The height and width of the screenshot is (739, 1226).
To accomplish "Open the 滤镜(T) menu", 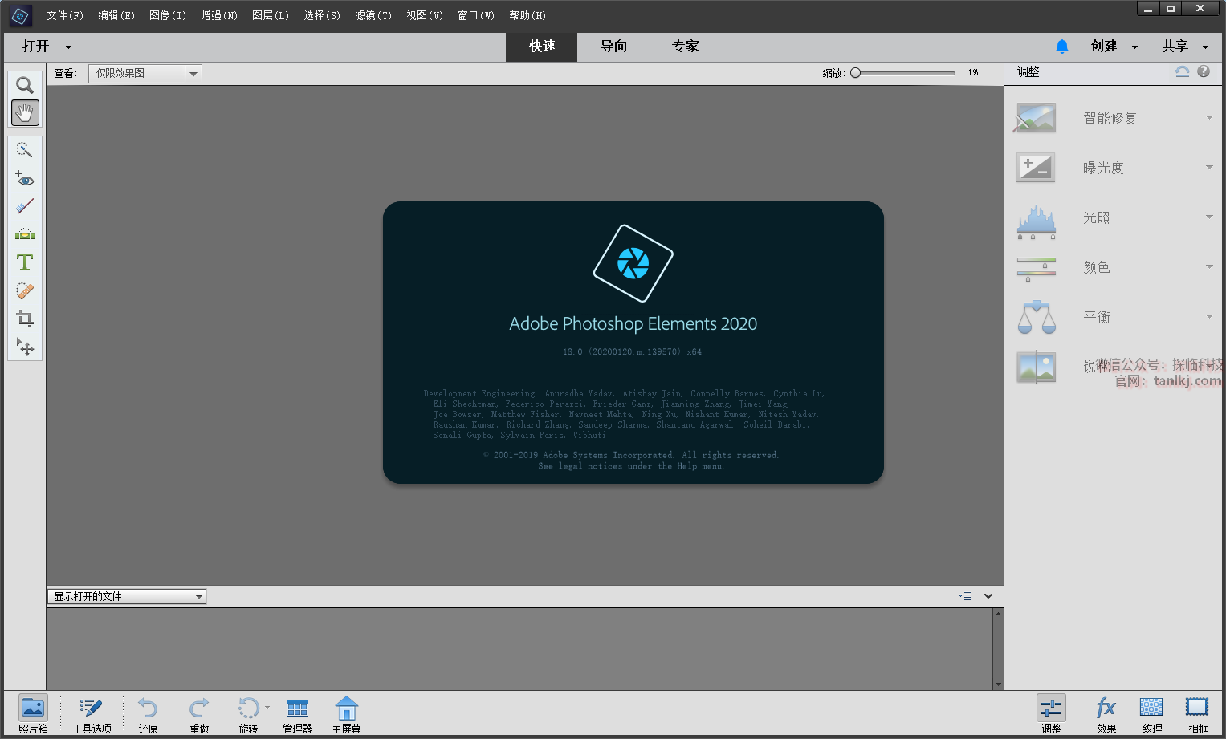I will click(373, 15).
